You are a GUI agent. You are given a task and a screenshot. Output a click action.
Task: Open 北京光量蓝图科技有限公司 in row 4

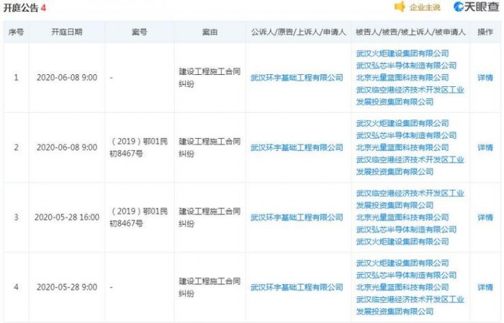click(x=402, y=287)
